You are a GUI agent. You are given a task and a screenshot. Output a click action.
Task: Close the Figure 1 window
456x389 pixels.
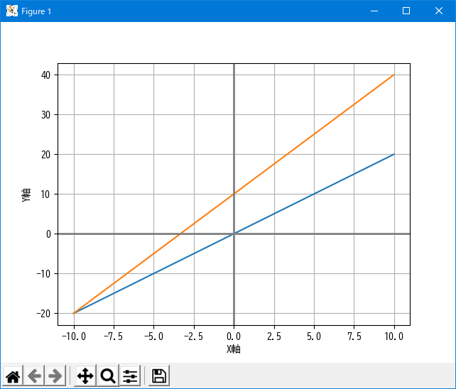tap(439, 11)
